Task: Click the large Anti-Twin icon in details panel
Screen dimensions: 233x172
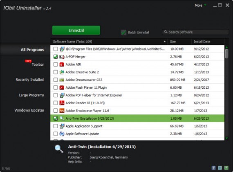Action: pyautogui.click(x=59, y=149)
